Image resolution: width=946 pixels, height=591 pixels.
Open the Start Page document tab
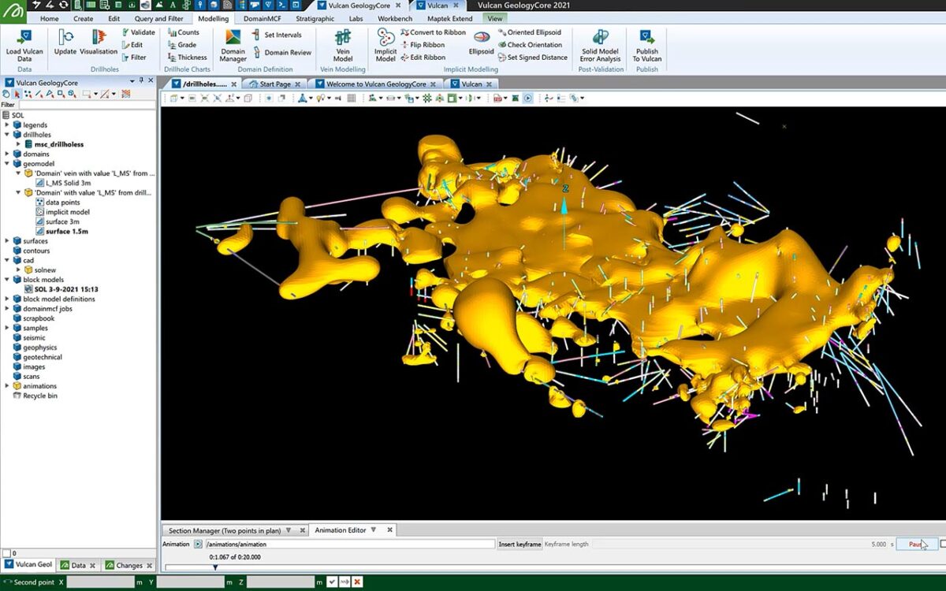point(275,84)
